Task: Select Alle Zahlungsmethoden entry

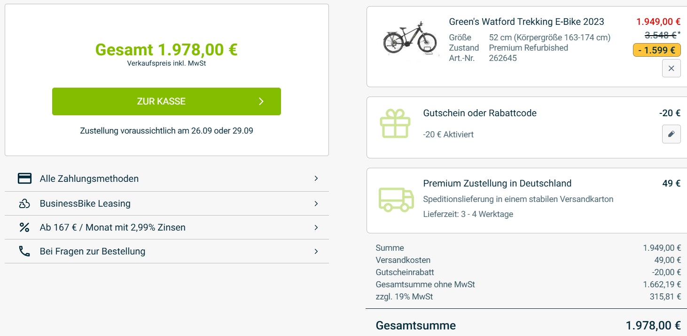Action: tap(89, 179)
